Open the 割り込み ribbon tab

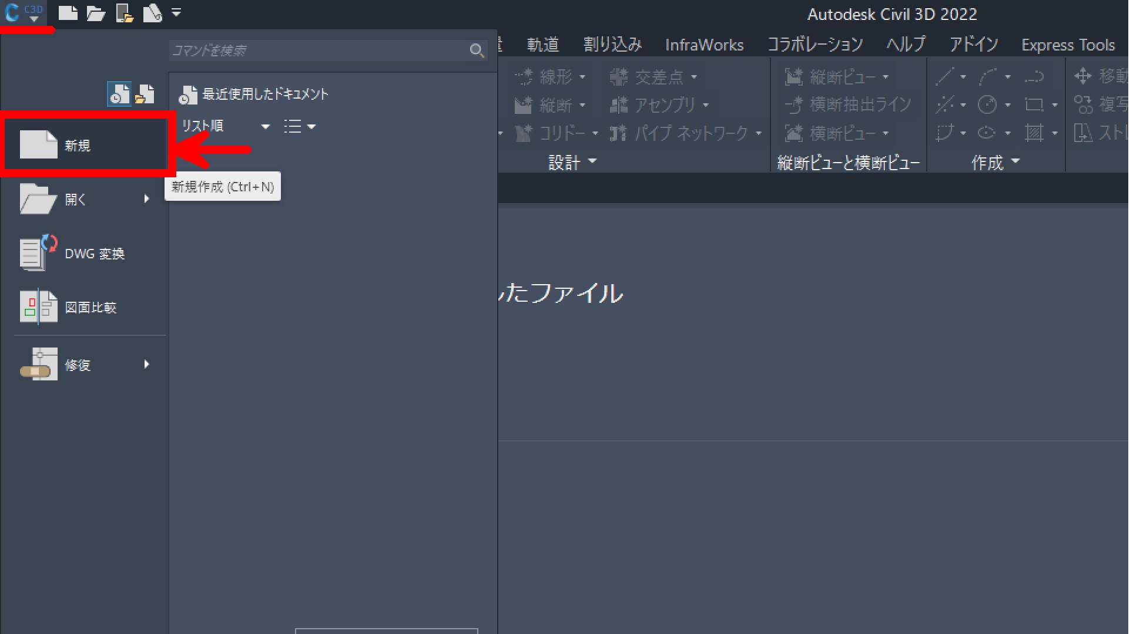pyautogui.click(x=612, y=45)
